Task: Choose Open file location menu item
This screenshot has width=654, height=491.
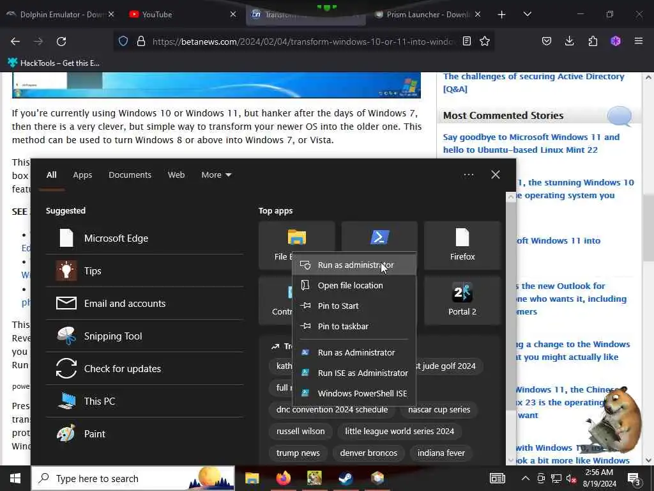Action: point(354,286)
